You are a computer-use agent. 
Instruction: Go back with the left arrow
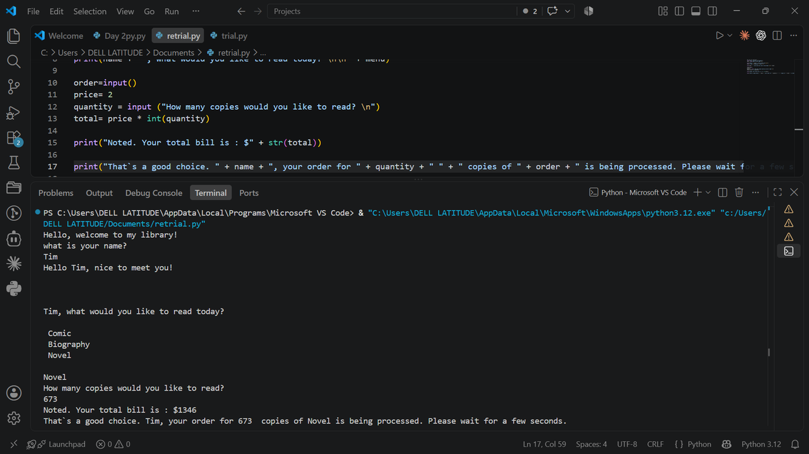(242, 11)
